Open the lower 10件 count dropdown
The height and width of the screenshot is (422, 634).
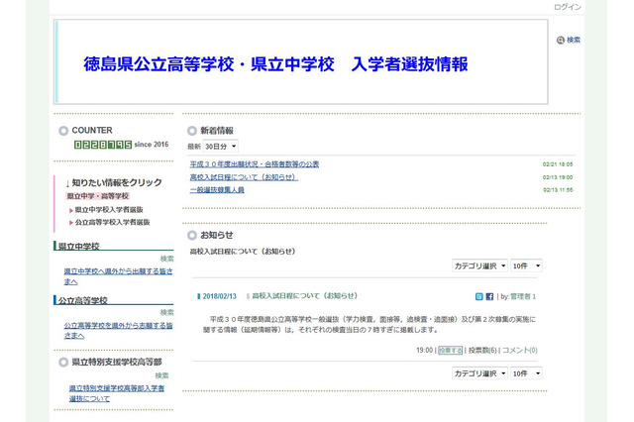526,373
